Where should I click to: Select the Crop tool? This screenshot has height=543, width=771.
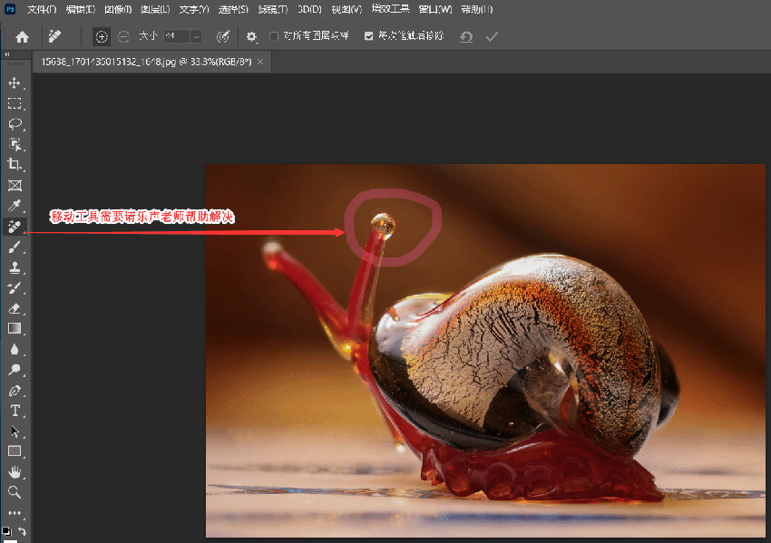pyautogui.click(x=15, y=165)
